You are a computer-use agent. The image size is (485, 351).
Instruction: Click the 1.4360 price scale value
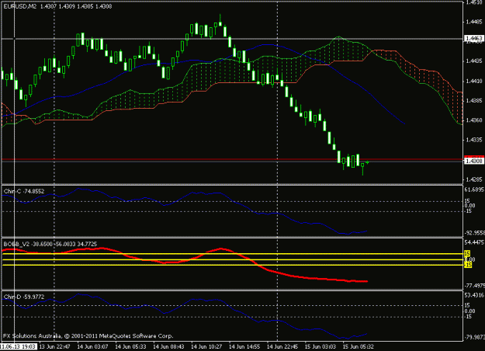474,120
